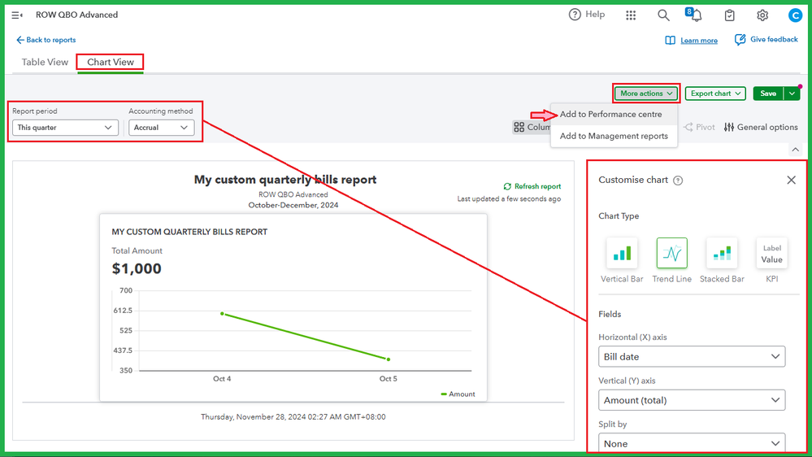Click the Oct 4 data point

tap(222, 313)
